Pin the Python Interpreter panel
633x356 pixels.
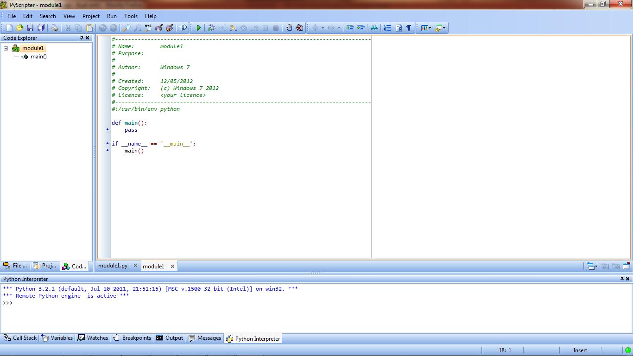point(622,279)
